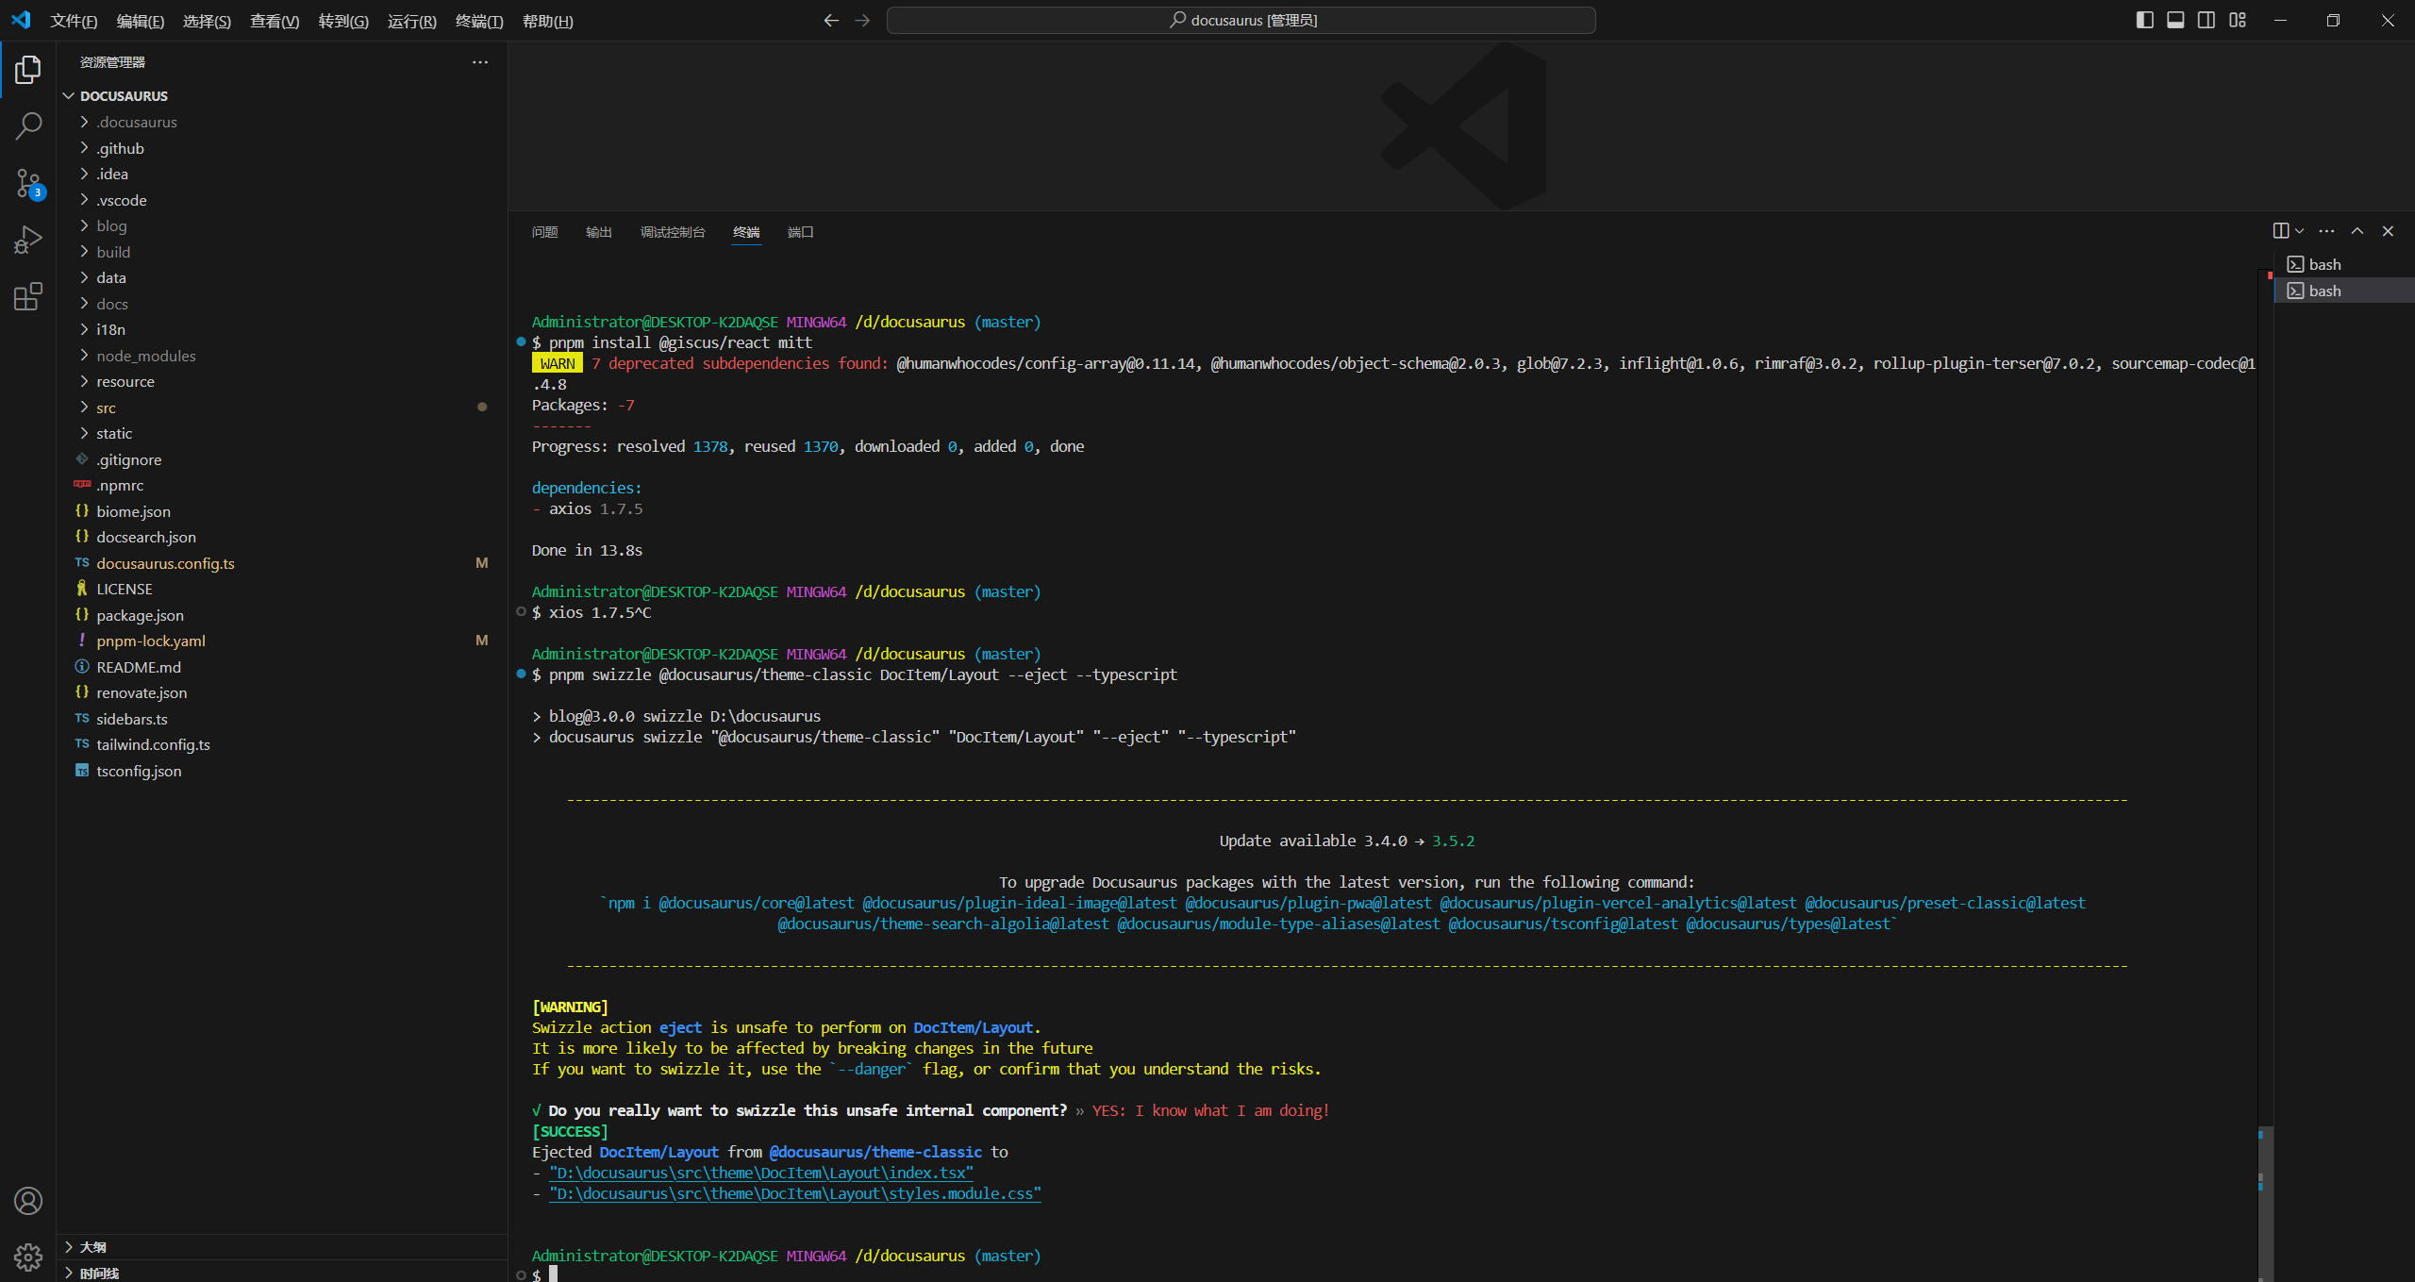
Task: Focus the terminal prompt cursor line
Action: click(x=553, y=1274)
